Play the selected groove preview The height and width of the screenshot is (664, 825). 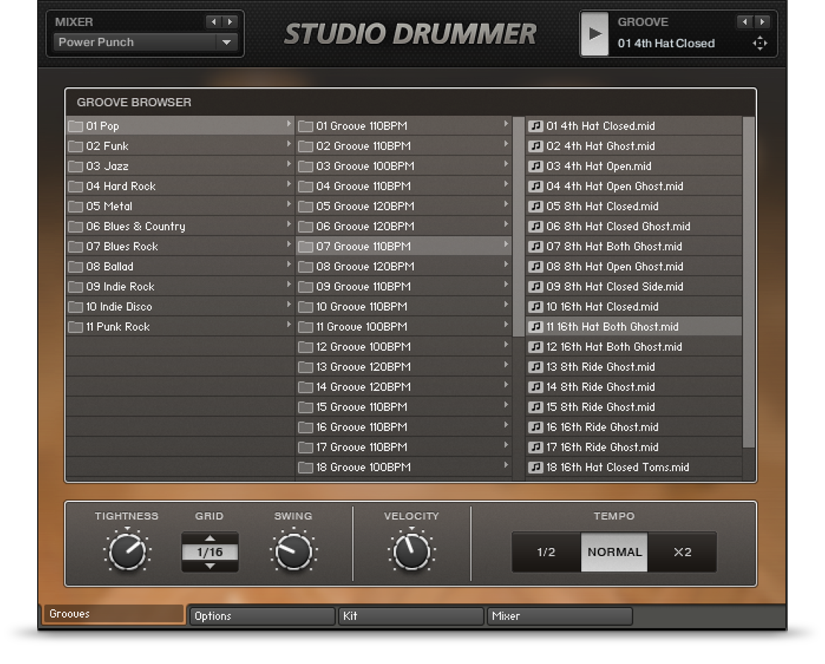(594, 33)
